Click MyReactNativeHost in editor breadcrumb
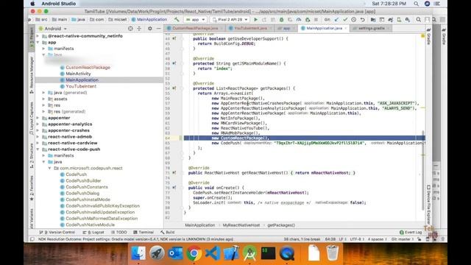Image resolution: width=471 pixels, height=265 pixels. [241, 225]
